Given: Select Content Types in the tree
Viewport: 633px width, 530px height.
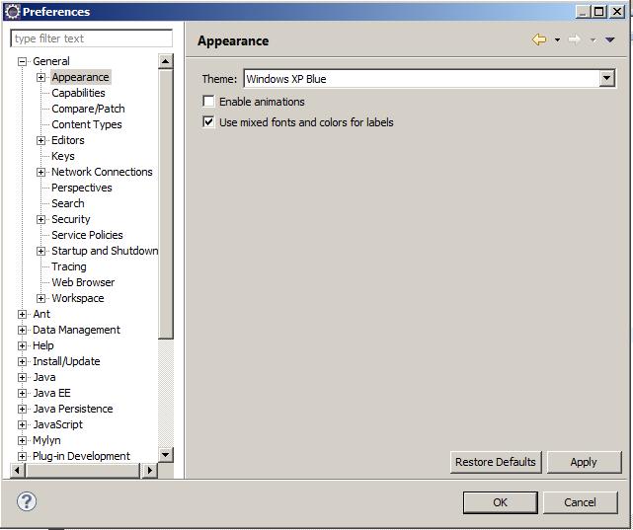Looking at the screenshot, I should 87,124.
